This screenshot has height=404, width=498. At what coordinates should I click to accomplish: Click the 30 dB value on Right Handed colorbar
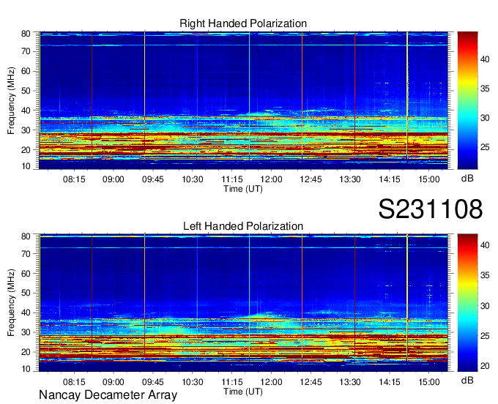point(485,118)
